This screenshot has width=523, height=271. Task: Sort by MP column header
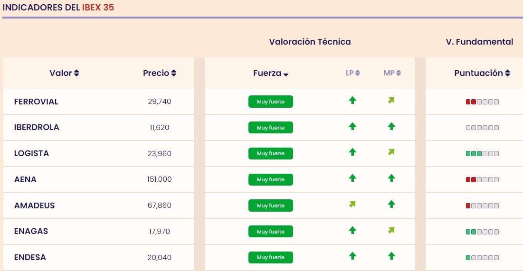click(392, 73)
